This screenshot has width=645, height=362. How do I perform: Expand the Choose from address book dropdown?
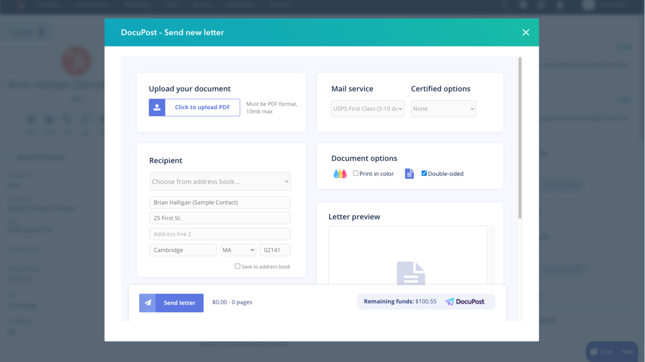click(x=219, y=181)
